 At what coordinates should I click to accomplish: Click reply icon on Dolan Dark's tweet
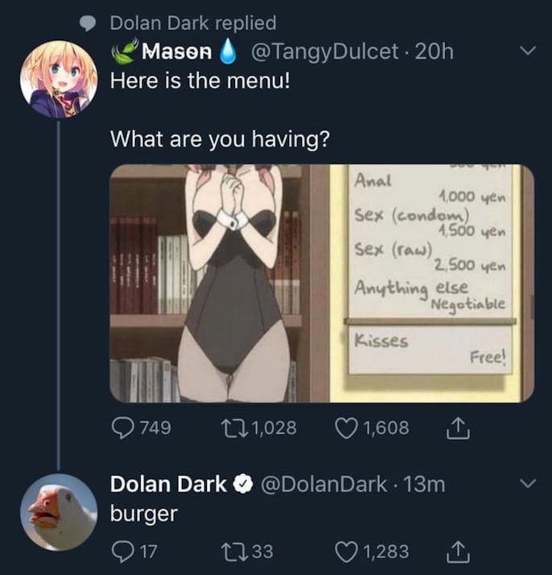[121, 552]
